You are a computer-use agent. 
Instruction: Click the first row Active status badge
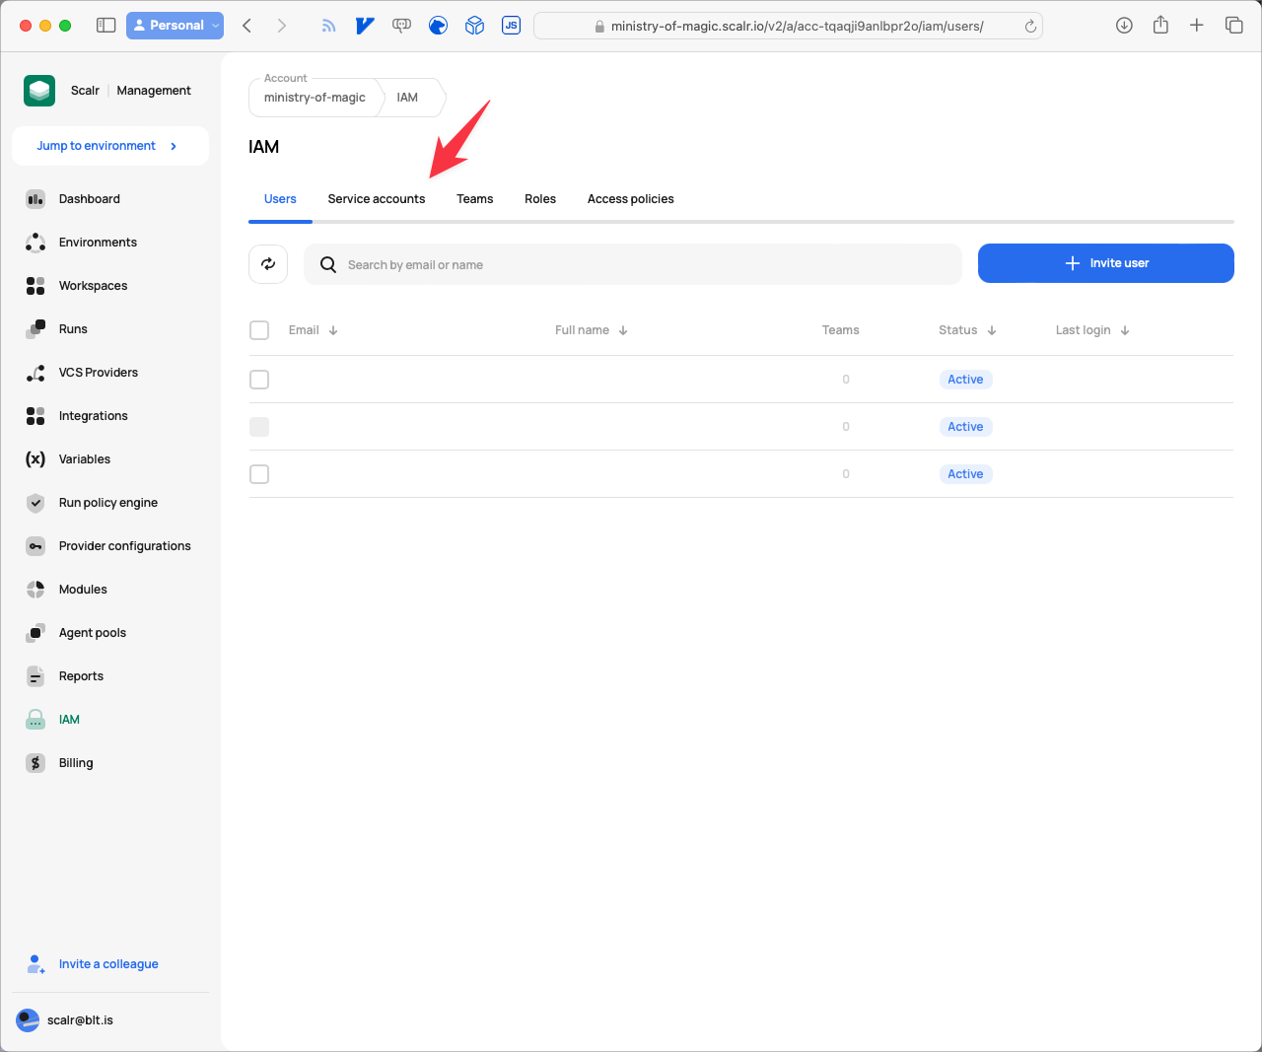[965, 380]
